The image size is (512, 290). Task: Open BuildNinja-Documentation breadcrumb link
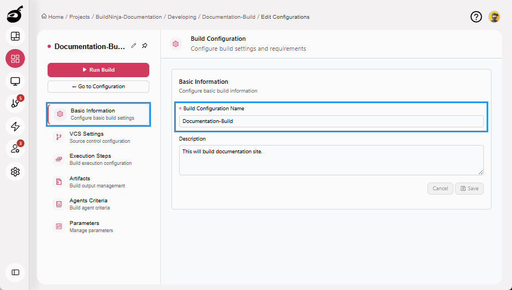pyautogui.click(x=129, y=17)
